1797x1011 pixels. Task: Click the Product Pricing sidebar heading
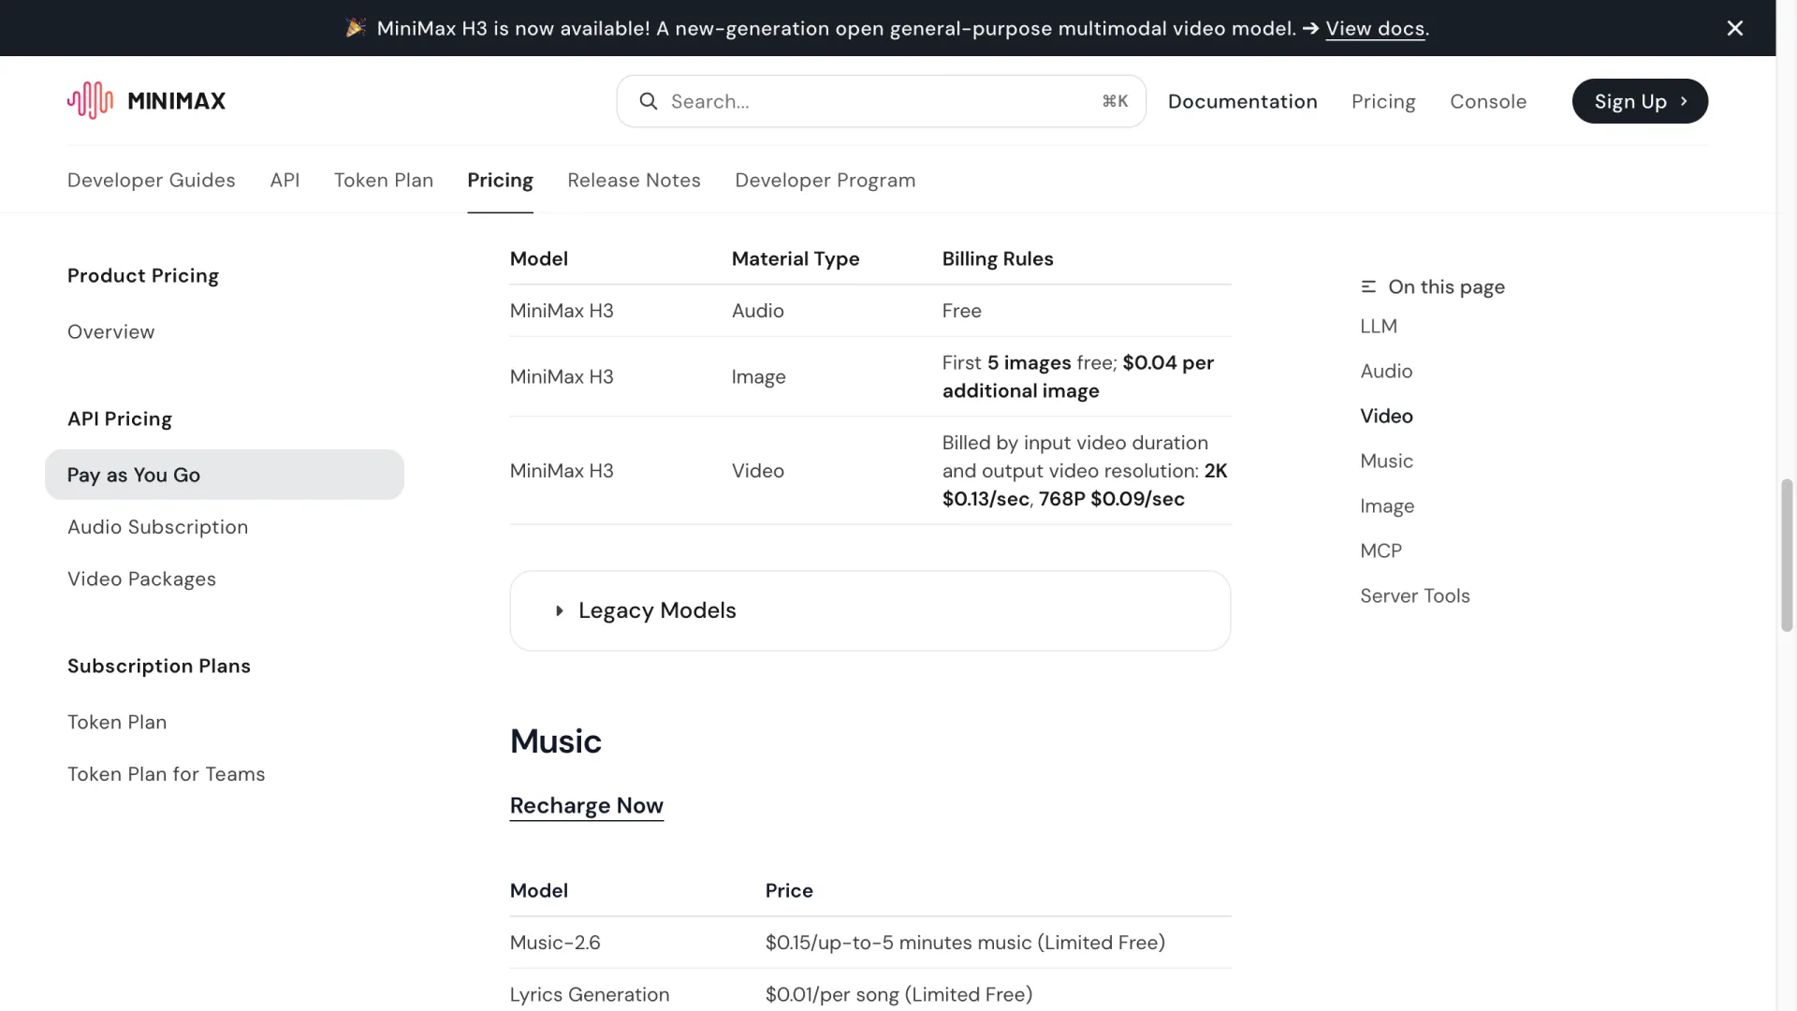tap(143, 276)
